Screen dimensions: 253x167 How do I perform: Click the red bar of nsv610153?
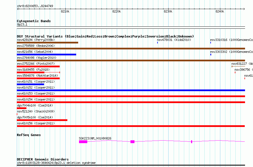131,96
